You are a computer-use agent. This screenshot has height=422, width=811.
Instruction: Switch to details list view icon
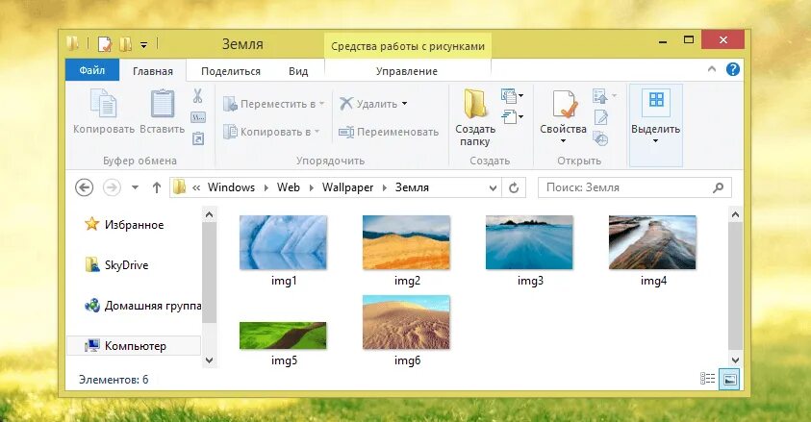707,379
